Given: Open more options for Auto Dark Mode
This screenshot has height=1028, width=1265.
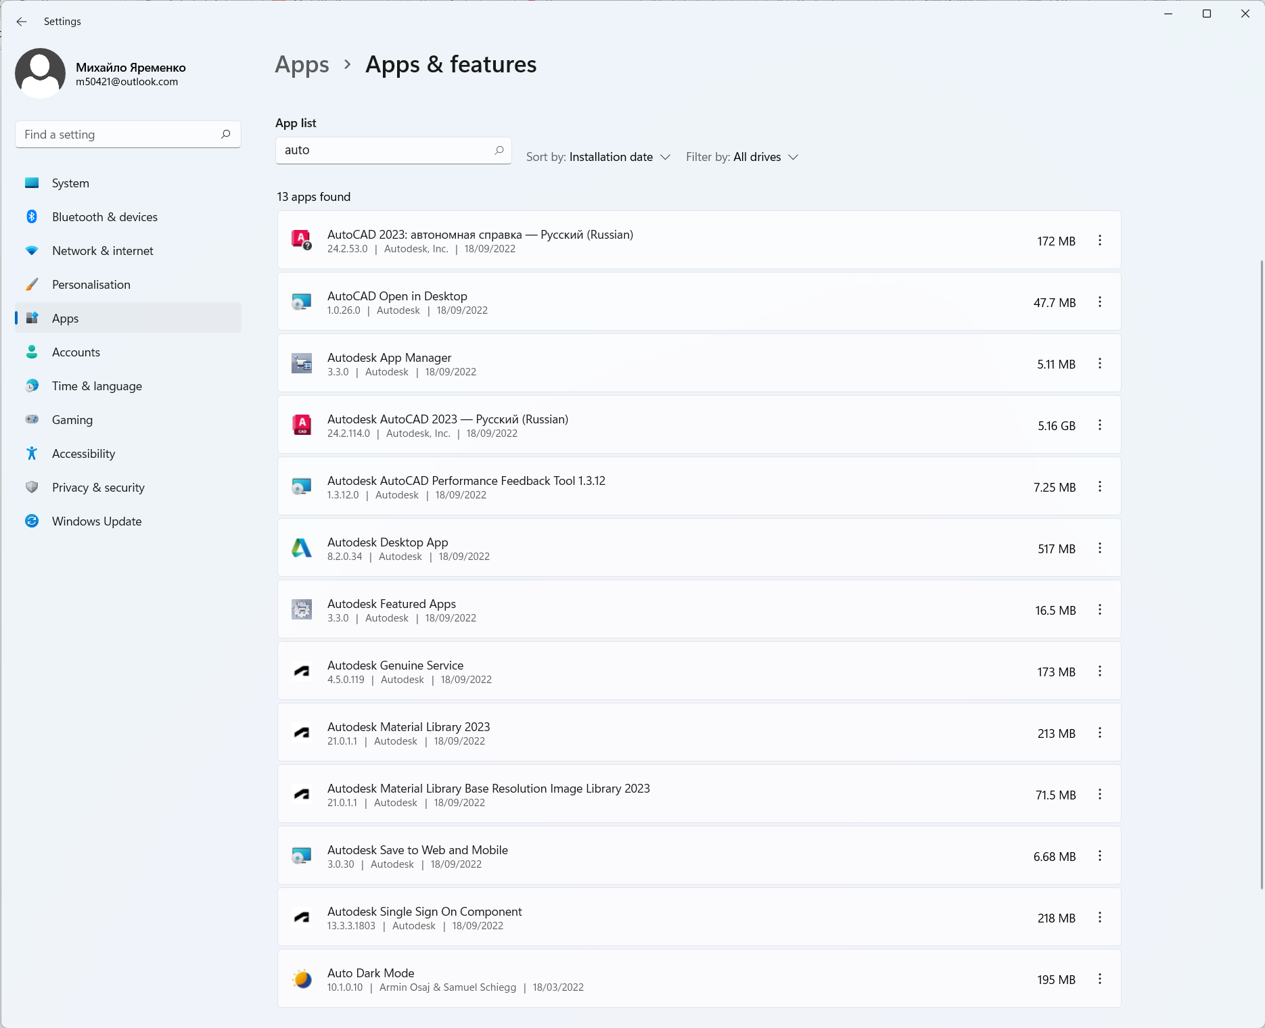Looking at the screenshot, I should (x=1100, y=979).
